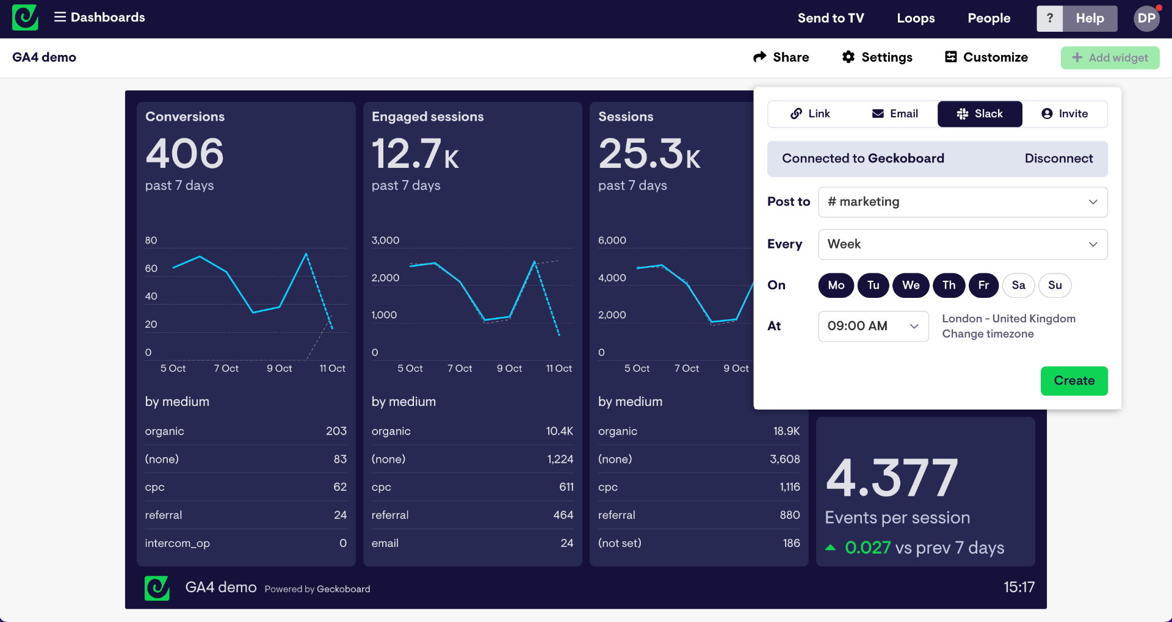The width and height of the screenshot is (1172, 622).
Task: Click the Share arrow icon
Action: [x=759, y=57]
